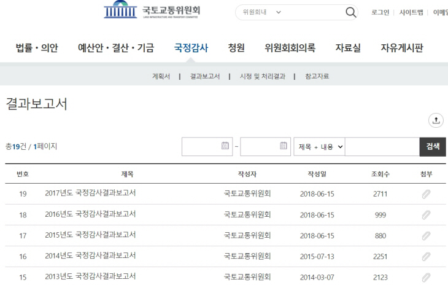Open the 국정감사 menu
The height and width of the screenshot is (285, 448).
point(191,48)
